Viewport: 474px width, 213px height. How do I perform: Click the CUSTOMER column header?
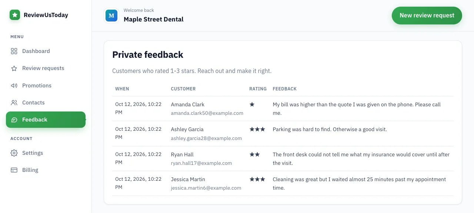point(183,89)
